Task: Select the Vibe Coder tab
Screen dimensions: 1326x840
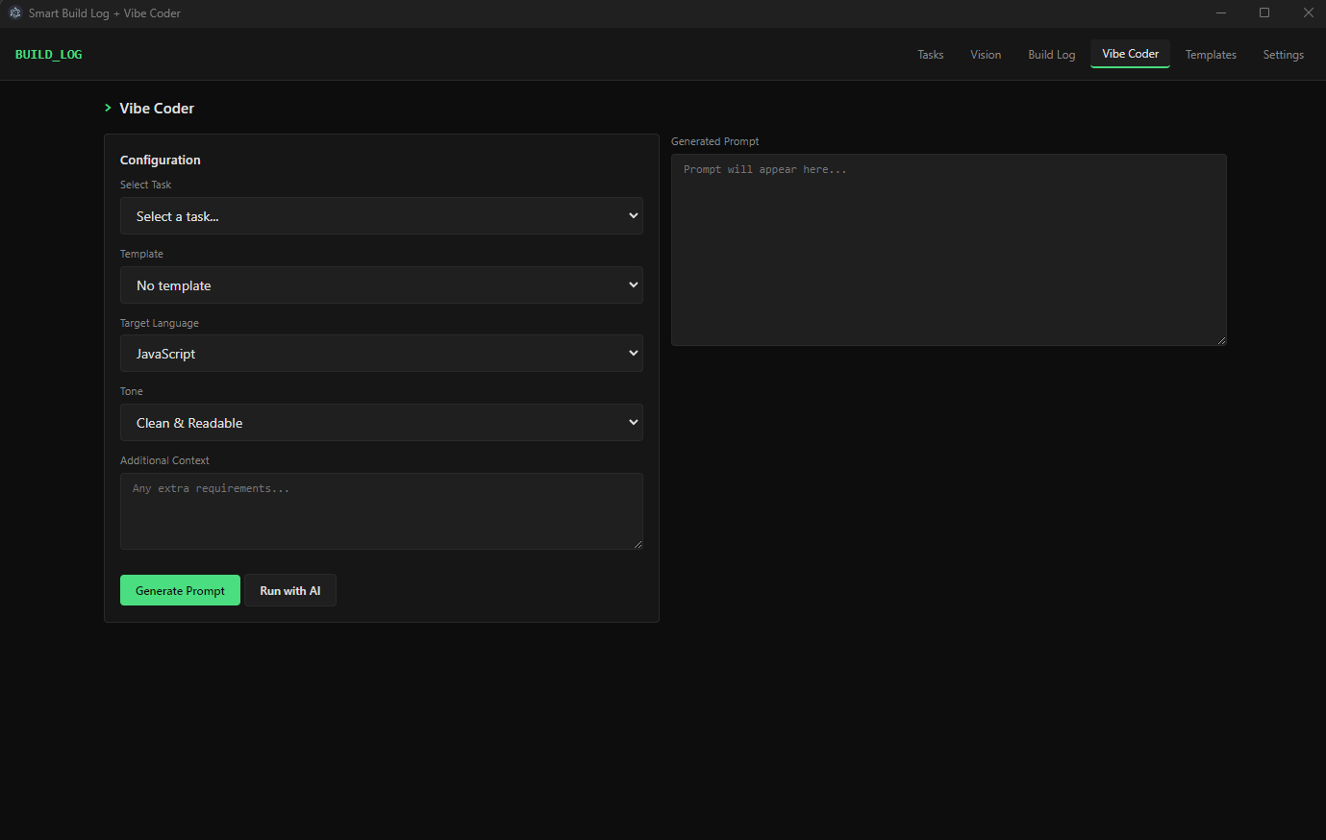Action: [1130, 54]
